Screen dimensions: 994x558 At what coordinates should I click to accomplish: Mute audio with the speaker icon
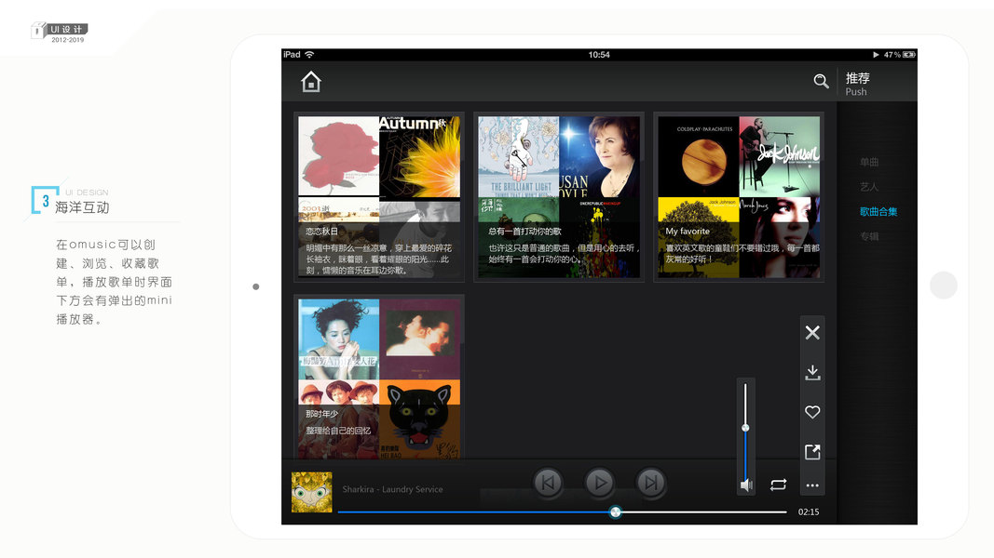[x=746, y=485]
